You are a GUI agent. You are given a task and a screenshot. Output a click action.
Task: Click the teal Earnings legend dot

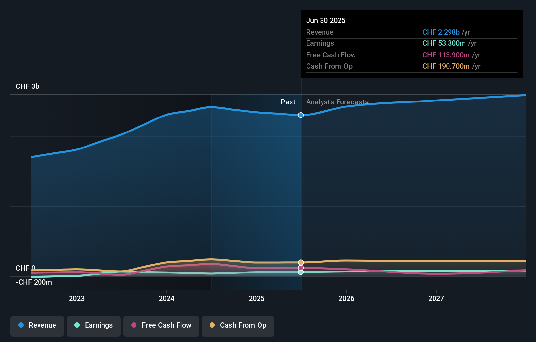pos(76,325)
